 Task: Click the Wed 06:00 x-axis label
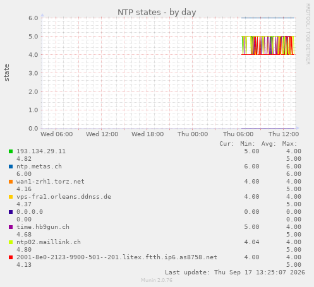point(57,134)
